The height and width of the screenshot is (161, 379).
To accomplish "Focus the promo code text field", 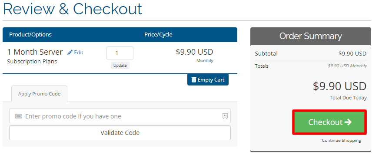I will pos(120,116).
